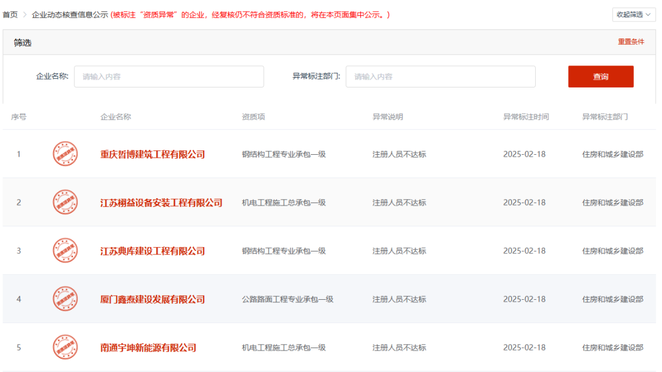This screenshot has height=372, width=662.
Task: Collapse the filter panel with 收起筛选
Action: [633, 14]
